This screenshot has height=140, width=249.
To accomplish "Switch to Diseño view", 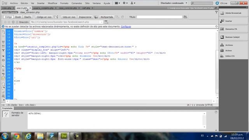I will coord(28,17).
